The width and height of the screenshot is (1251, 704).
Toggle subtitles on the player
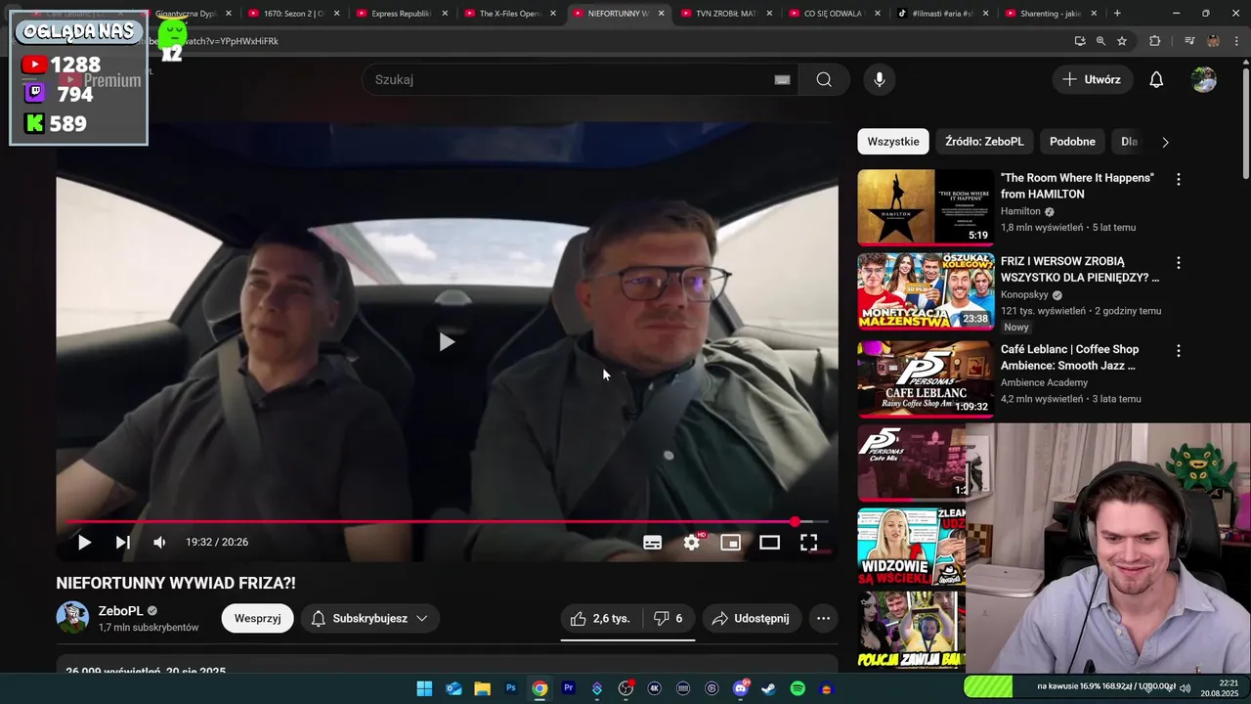click(x=652, y=542)
